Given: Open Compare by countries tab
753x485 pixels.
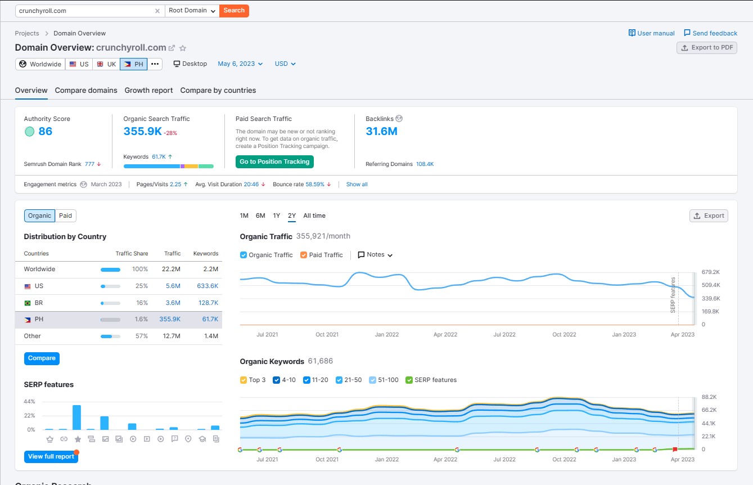Looking at the screenshot, I should click(218, 91).
